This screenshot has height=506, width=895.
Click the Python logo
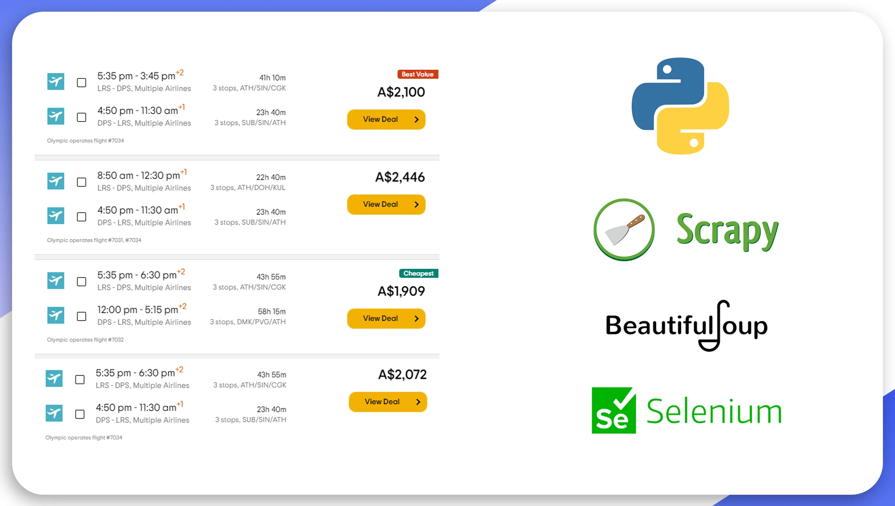(x=680, y=106)
